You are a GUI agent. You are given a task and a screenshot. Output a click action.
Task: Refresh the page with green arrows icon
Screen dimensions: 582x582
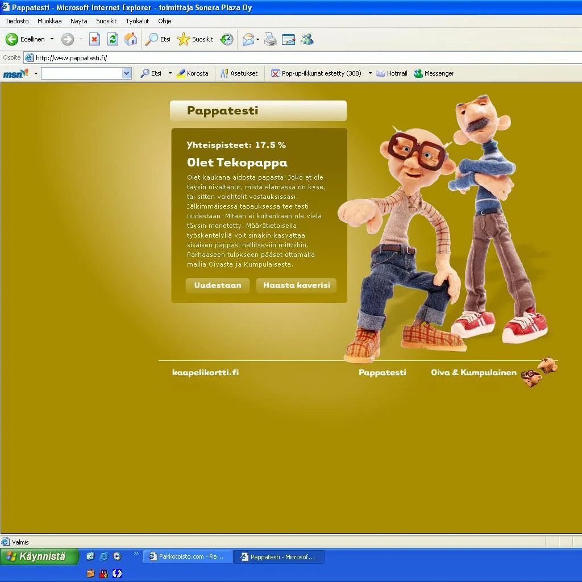point(113,39)
